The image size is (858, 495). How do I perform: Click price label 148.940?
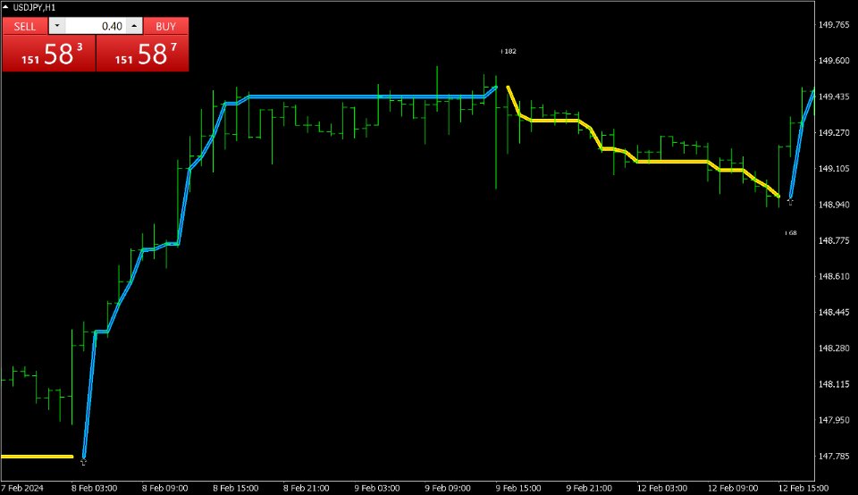click(834, 205)
